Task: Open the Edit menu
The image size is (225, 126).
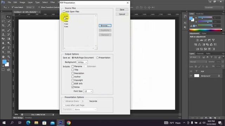Action: point(15,2)
